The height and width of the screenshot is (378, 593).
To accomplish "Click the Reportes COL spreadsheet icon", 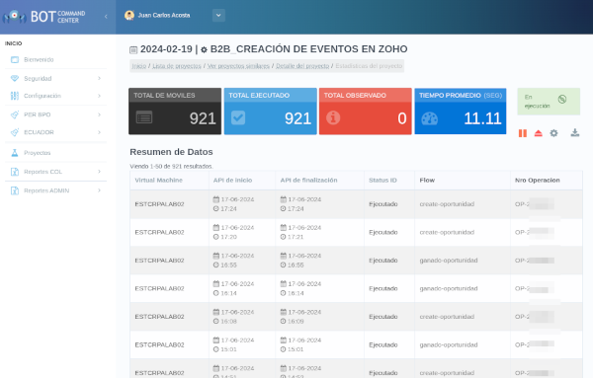I will pos(15,172).
